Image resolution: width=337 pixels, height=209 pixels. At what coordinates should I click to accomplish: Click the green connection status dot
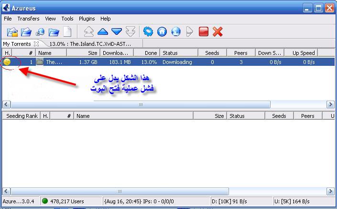point(45,201)
